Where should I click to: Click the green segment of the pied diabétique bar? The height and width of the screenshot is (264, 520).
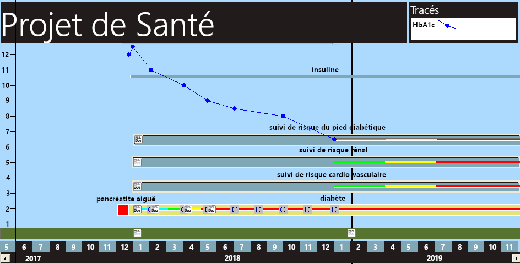(x=361, y=140)
